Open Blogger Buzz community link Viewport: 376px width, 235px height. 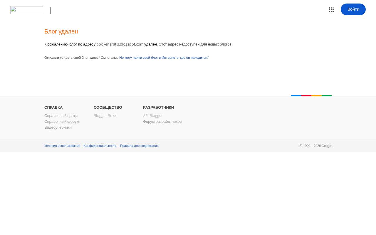[x=105, y=116]
